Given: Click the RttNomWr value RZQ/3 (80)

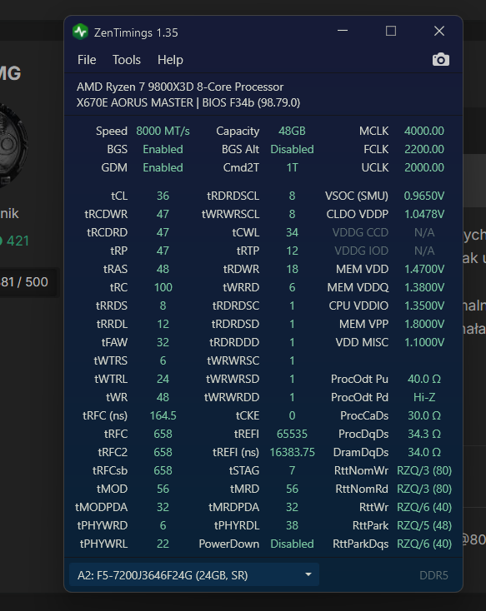Looking at the screenshot, I should [x=424, y=470].
